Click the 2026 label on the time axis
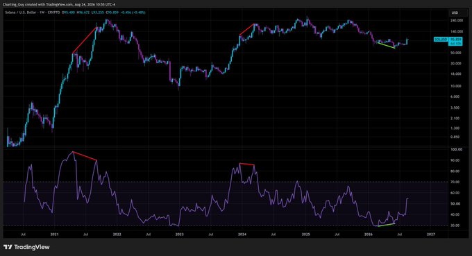472x256 pixels. tap(368, 234)
